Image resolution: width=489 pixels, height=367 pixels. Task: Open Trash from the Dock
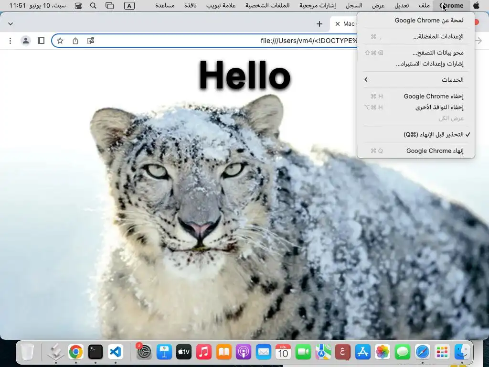27,352
